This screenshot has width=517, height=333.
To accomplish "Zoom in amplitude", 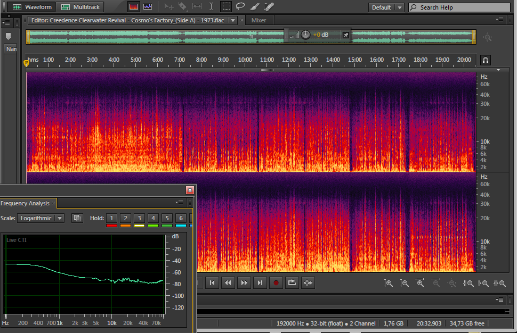I will 388,283.
